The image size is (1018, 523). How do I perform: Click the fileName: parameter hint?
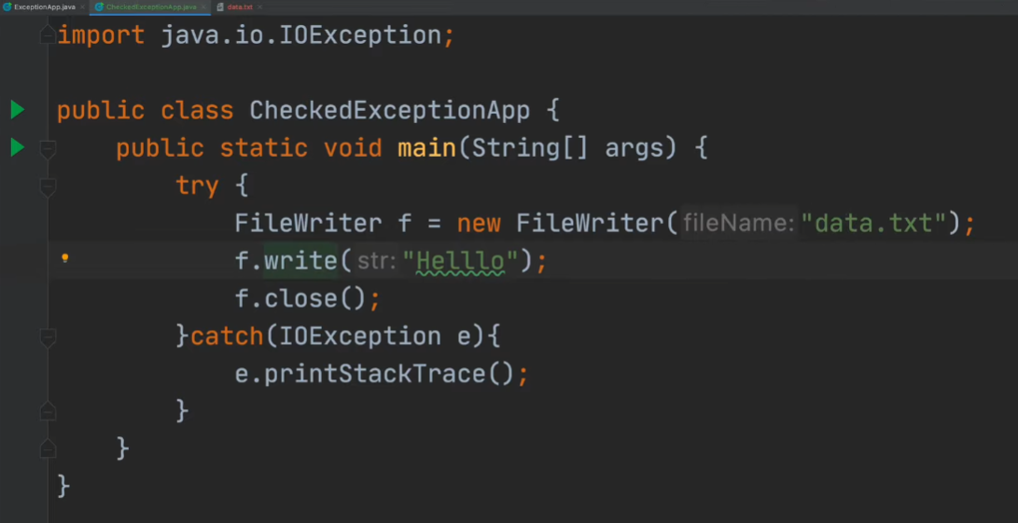[739, 225]
